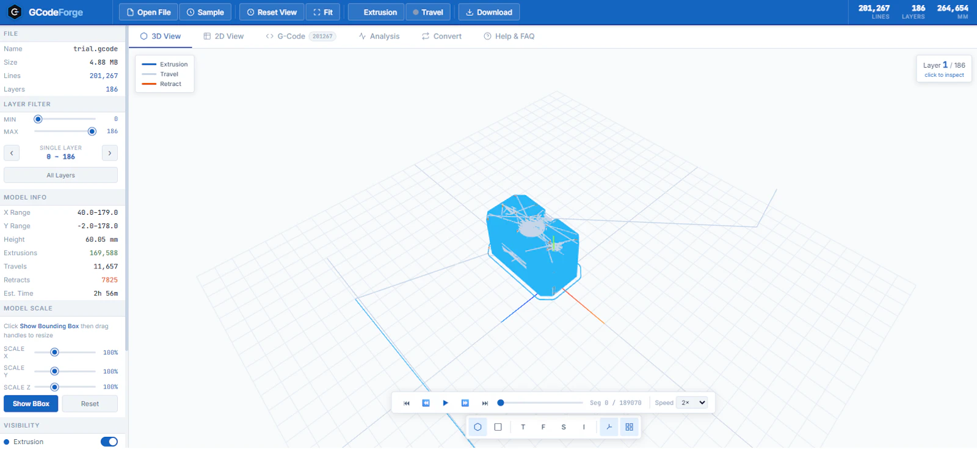Image resolution: width=977 pixels, height=449 pixels.
Task: Open the Analysis tab
Action: pyautogui.click(x=379, y=37)
